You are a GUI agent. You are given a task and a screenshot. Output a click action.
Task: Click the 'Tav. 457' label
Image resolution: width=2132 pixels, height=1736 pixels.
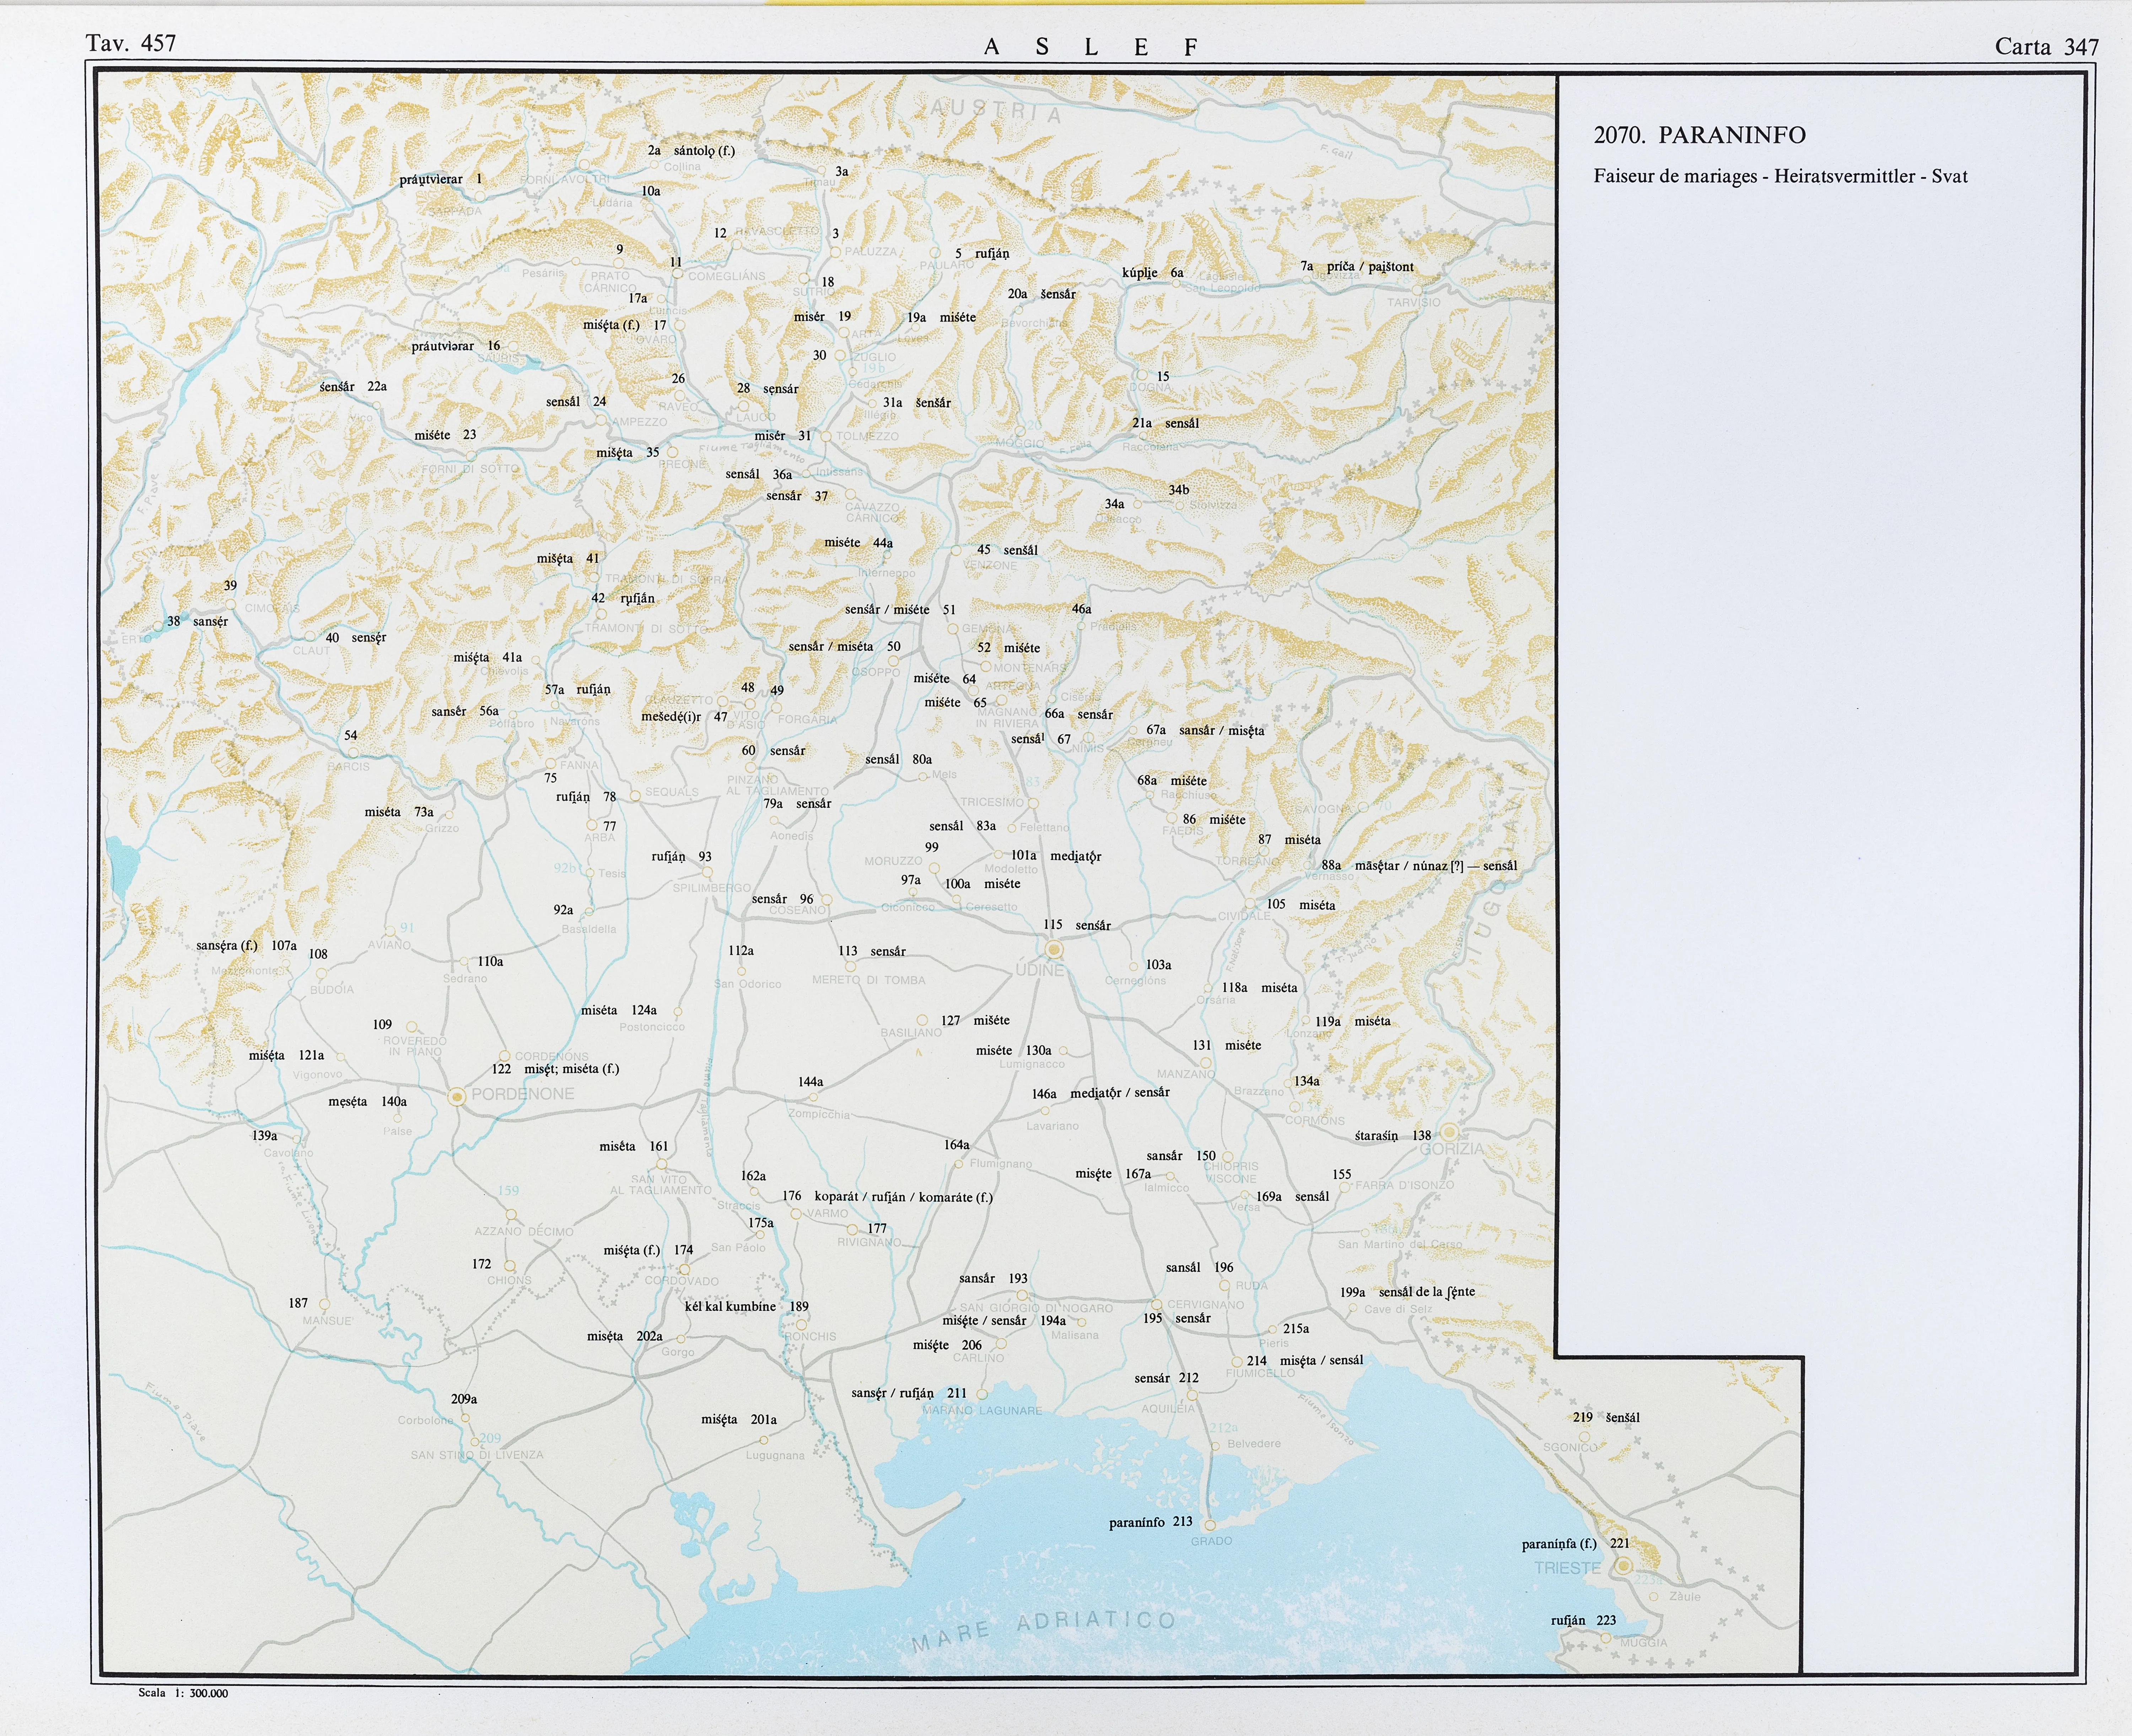[x=131, y=43]
